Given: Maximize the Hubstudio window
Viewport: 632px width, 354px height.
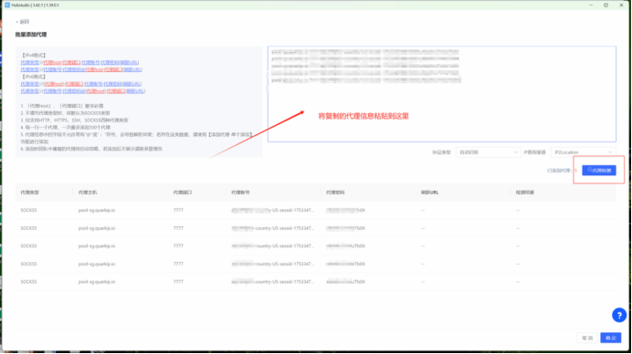Looking at the screenshot, I should pyautogui.click(x=606, y=5).
